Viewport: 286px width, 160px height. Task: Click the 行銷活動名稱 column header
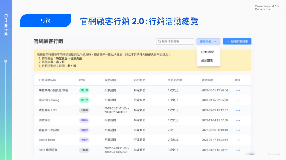pyautogui.click(x=47, y=80)
